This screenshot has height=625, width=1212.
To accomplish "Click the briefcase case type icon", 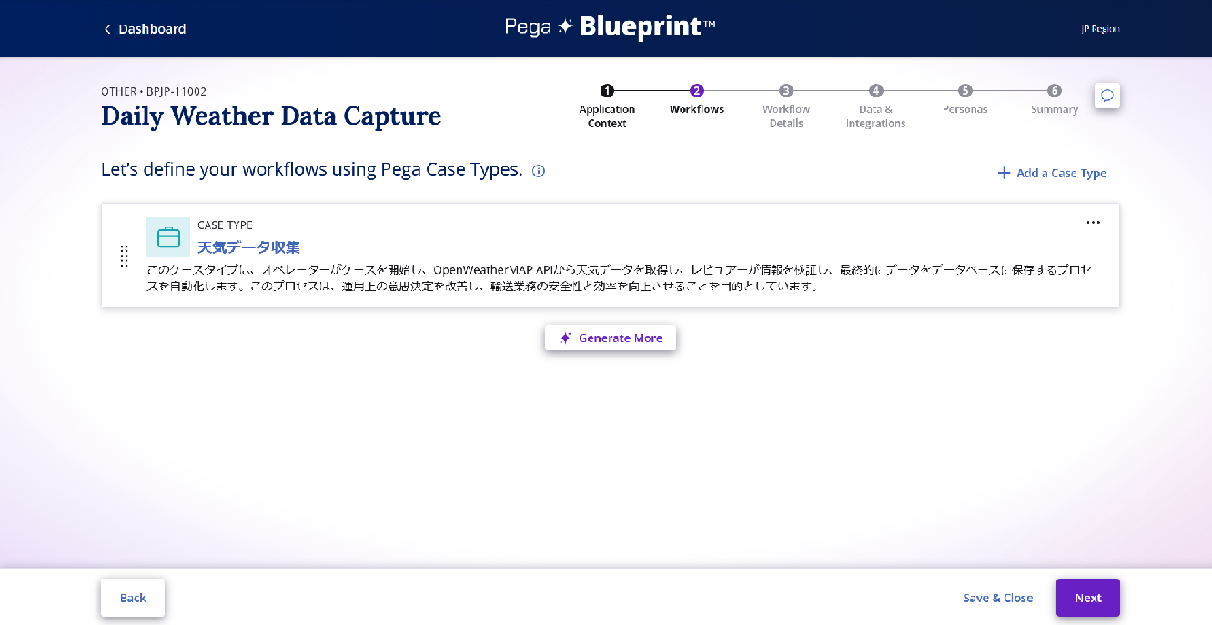I will coord(168,237).
